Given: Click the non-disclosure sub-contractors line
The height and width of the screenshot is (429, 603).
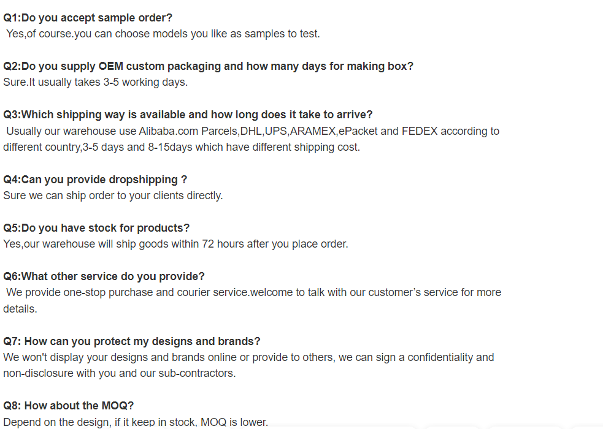Looking at the screenshot, I should pos(119,373).
